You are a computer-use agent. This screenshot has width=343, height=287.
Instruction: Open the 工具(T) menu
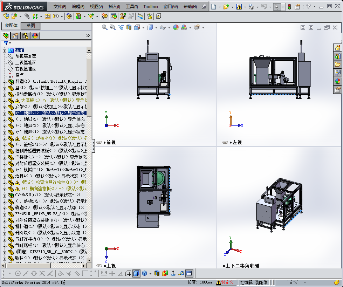click(x=132, y=7)
